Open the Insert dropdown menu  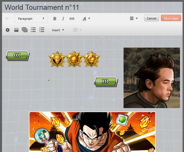(x=58, y=30)
